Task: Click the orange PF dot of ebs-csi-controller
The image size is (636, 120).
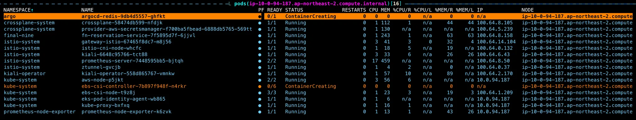Action: click(260, 87)
